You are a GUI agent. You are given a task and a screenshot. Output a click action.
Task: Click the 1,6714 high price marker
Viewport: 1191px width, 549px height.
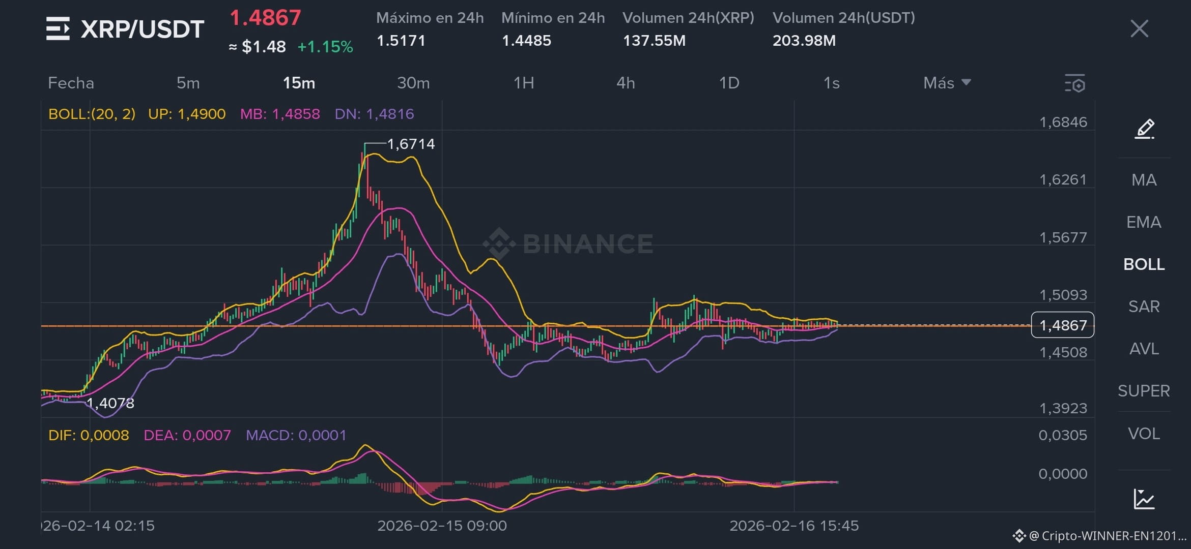tap(411, 144)
